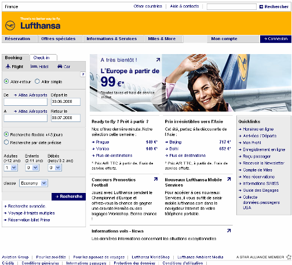Open the Adultes count dropdown
This screenshot has height=265, width=292.
click(x=11, y=167)
